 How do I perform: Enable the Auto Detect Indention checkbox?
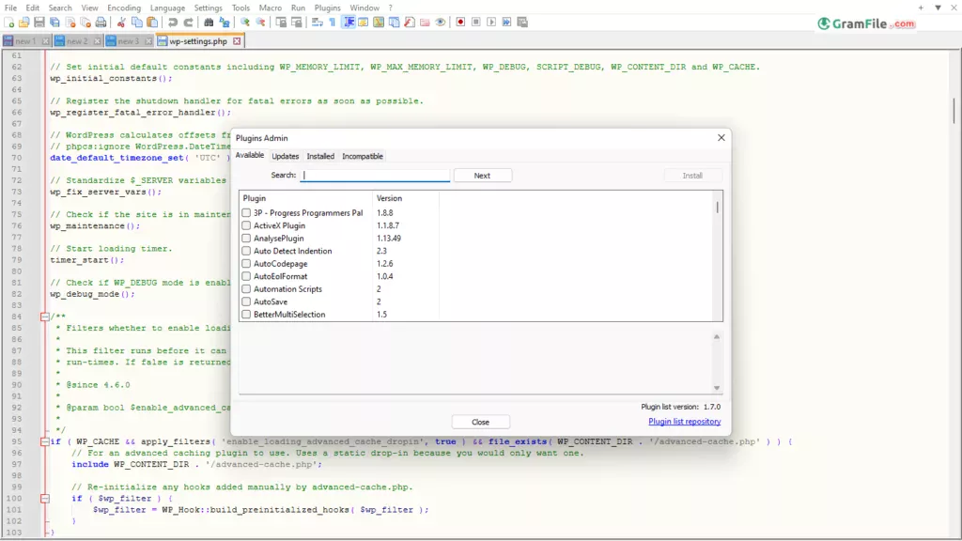pos(246,251)
